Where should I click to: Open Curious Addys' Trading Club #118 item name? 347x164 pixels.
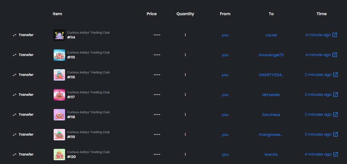point(88,114)
